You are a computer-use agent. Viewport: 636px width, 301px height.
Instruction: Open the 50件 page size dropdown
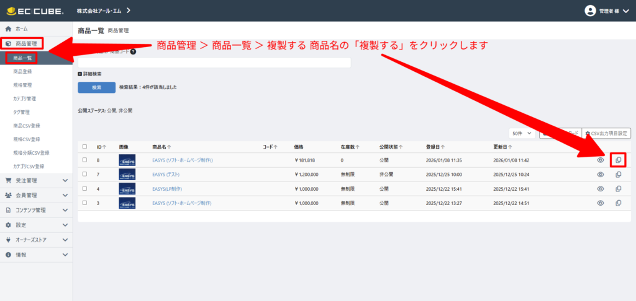click(521, 133)
